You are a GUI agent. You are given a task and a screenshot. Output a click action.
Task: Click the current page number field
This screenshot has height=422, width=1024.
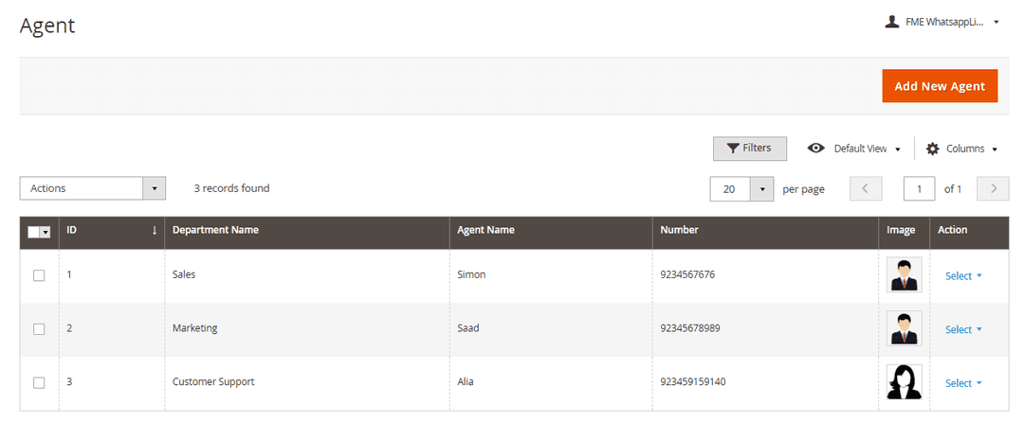(919, 189)
